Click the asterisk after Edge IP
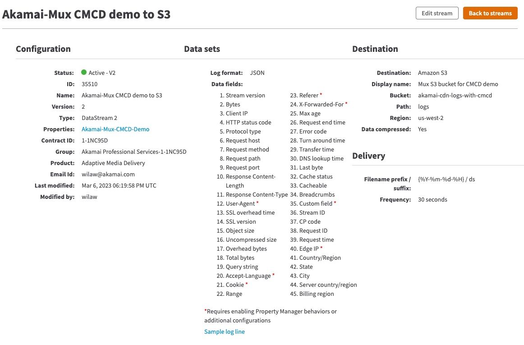This screenshot has height=345, width=524. tap(322, 248)
